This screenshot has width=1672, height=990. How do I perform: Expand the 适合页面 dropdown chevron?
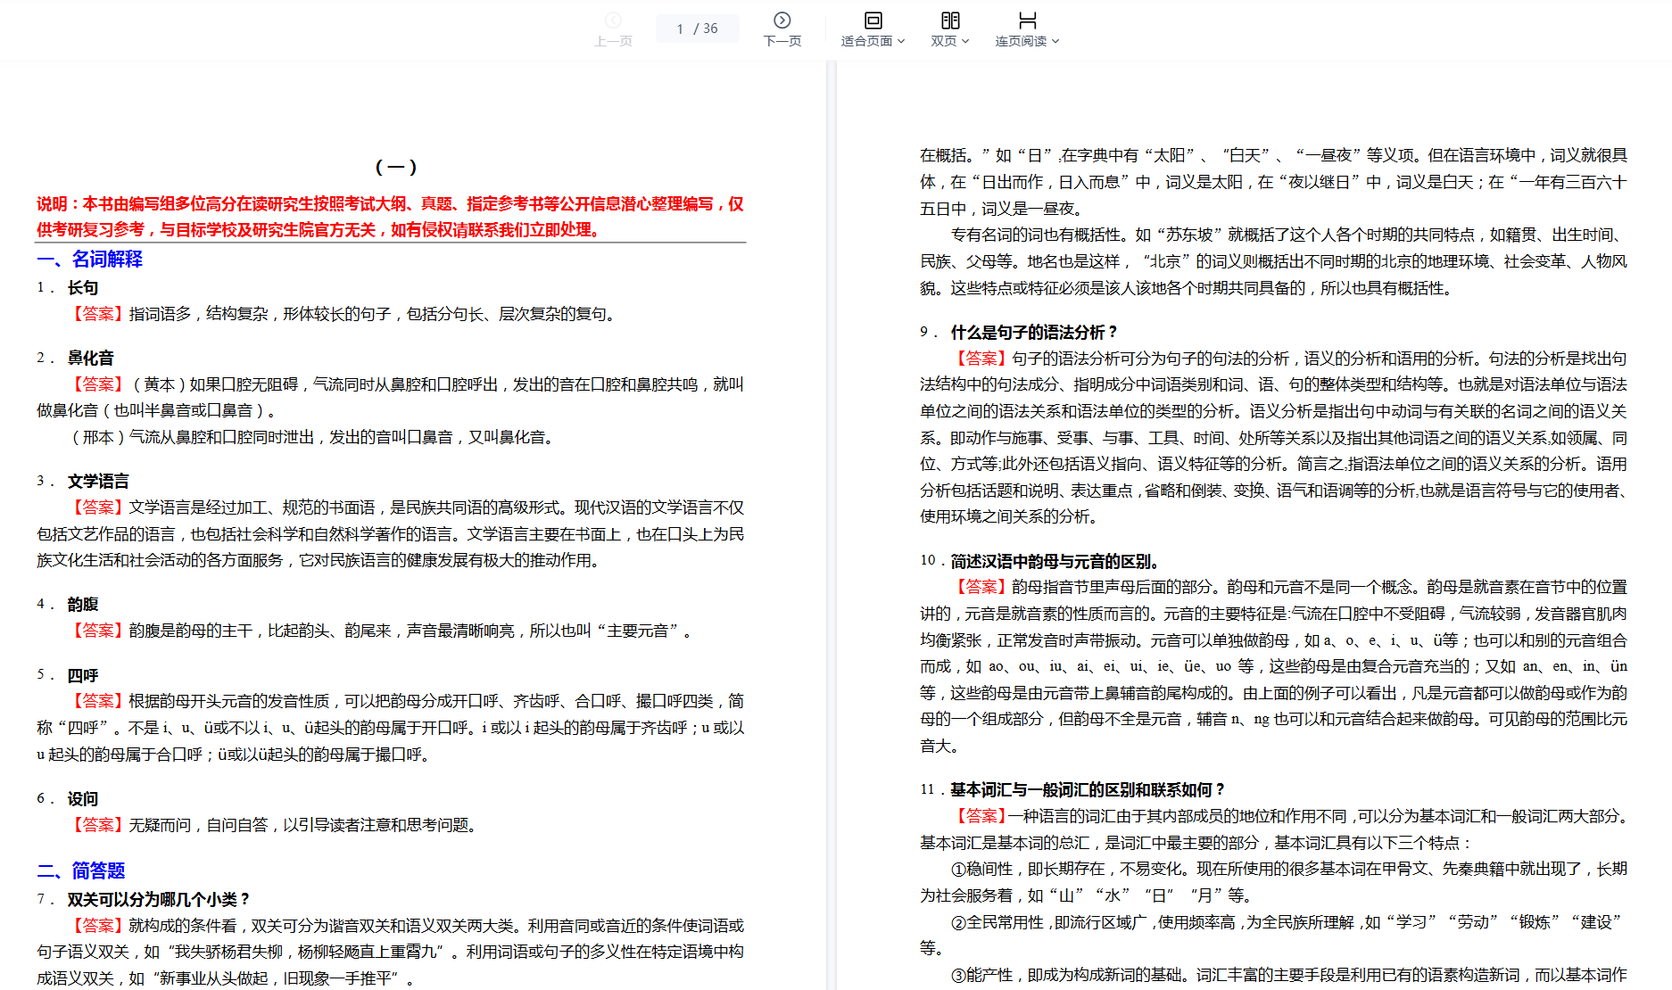901,41
